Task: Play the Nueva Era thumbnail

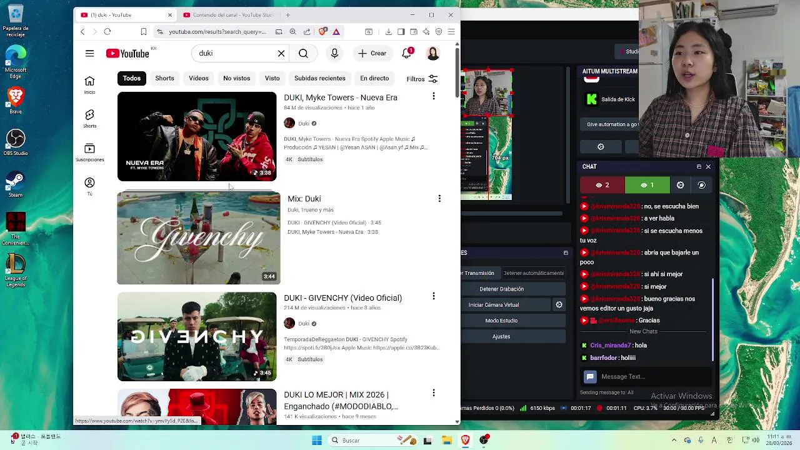Action: (197, 137)
